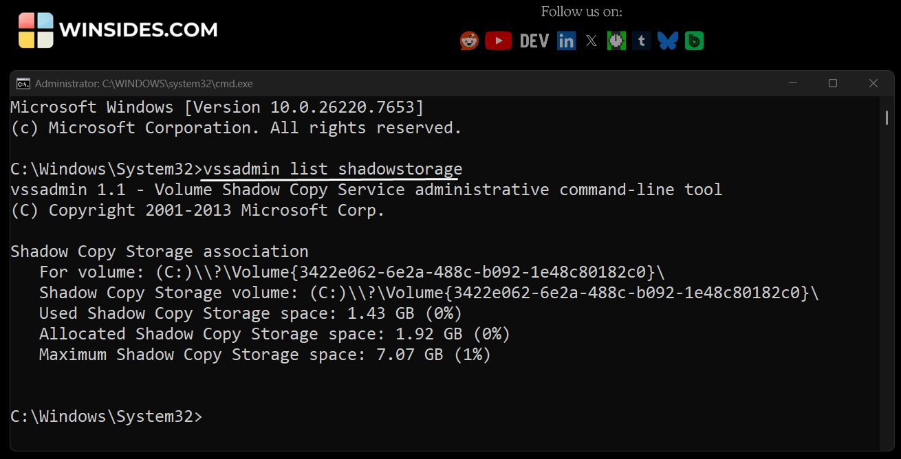
Task: Open the YouTube channel icon
Action: pos(498,41)
